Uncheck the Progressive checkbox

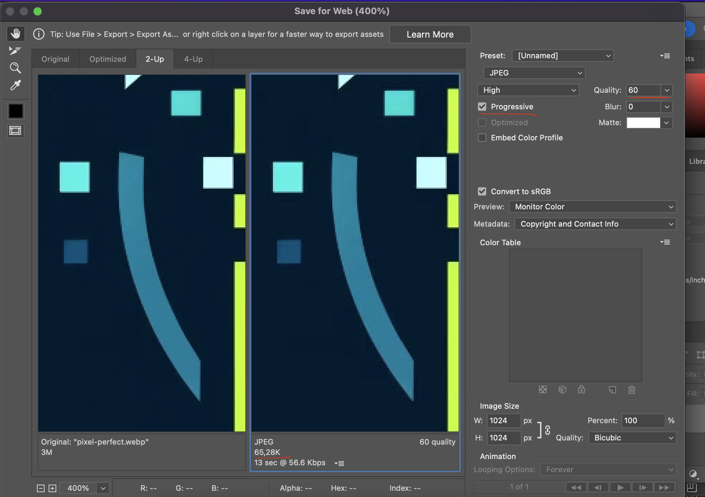[x=482, y=107]
